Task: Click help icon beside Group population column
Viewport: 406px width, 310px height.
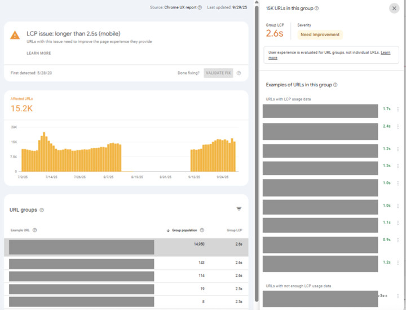Action: pos(202,230)
